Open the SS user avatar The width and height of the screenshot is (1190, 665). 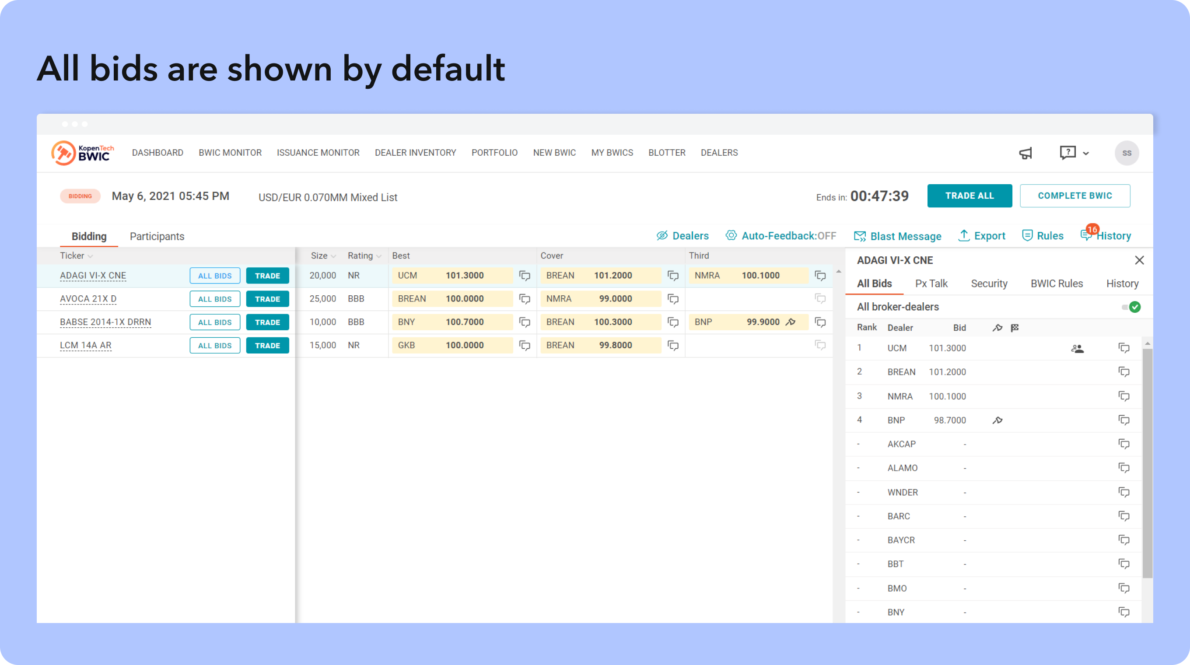tap(1126, 153)
